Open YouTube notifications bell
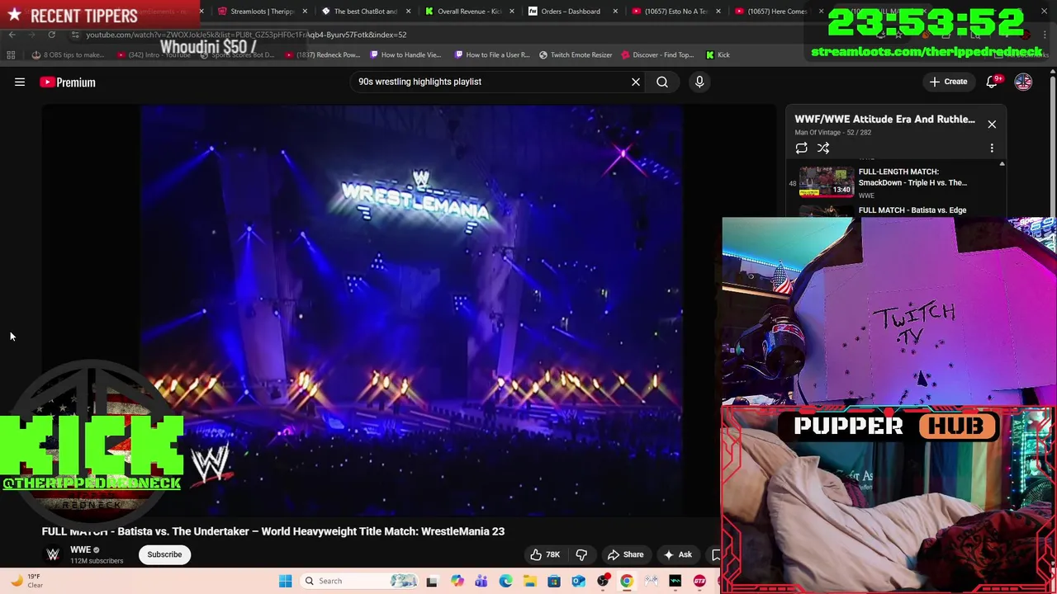 [992, 82]
